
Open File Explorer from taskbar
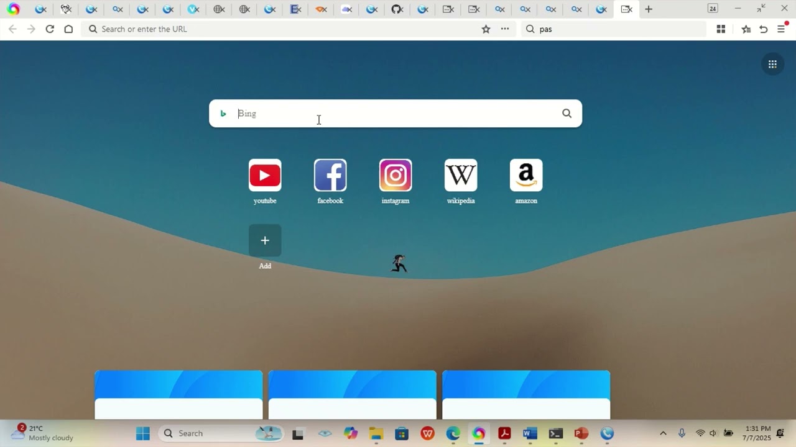point(376,433)
